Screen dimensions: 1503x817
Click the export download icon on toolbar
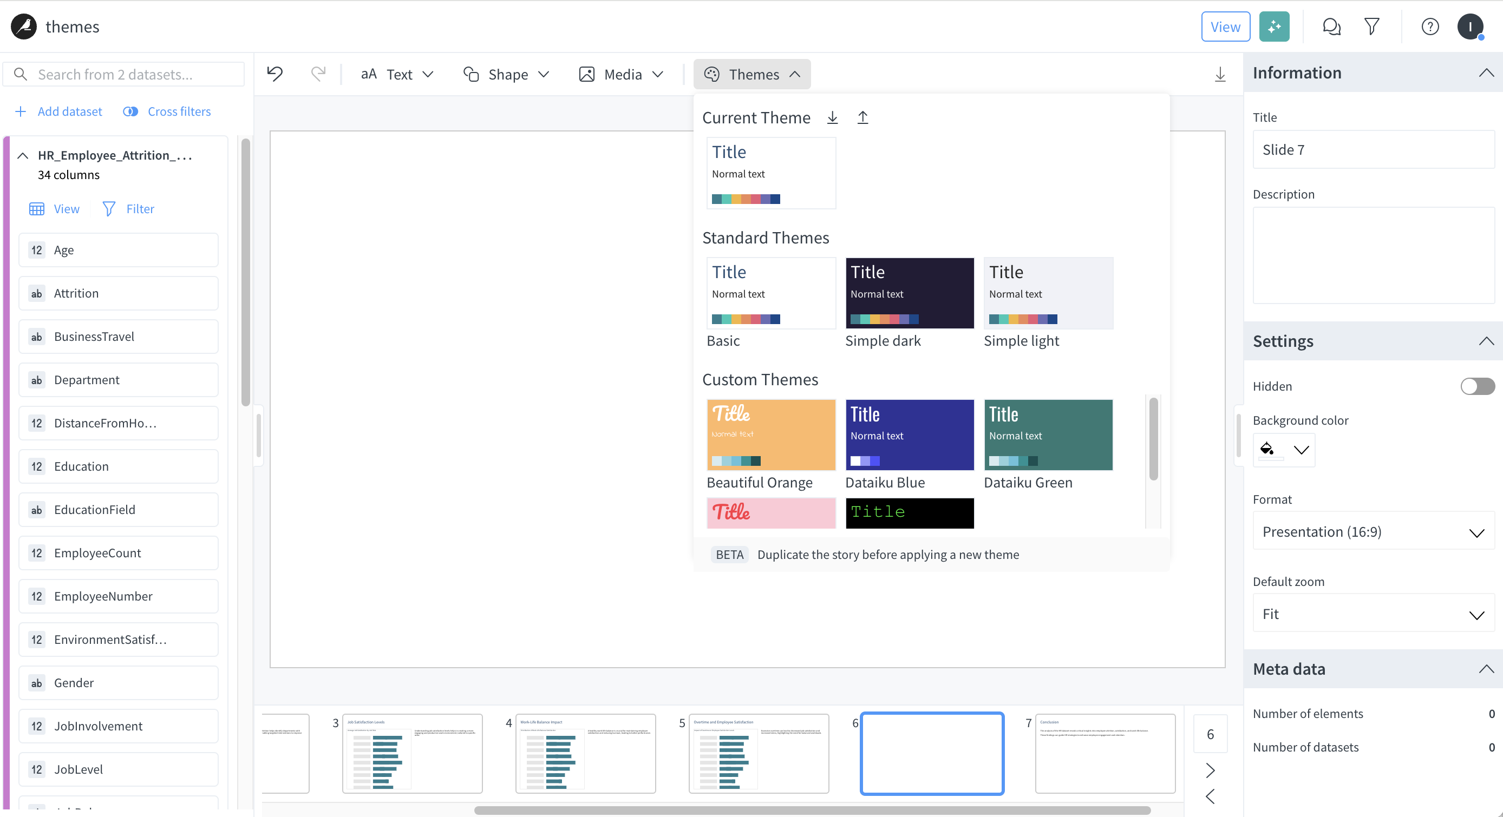pyautogui.click(x=1219, y=75)
